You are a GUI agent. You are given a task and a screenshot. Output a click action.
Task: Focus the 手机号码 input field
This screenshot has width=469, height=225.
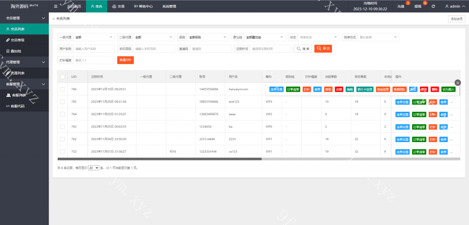154,49
